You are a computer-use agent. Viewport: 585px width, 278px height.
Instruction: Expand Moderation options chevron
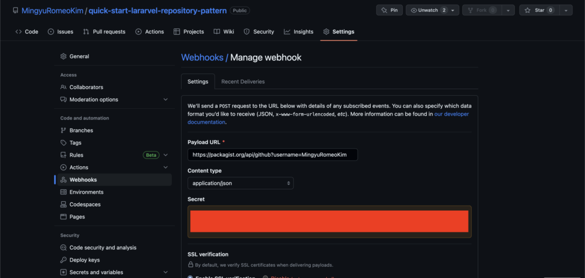click(x=166, y=99)
